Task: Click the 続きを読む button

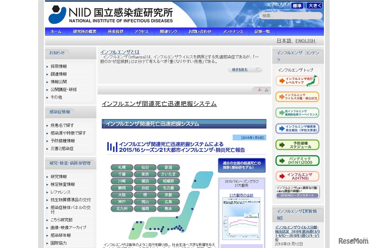Action: [245, 70]
